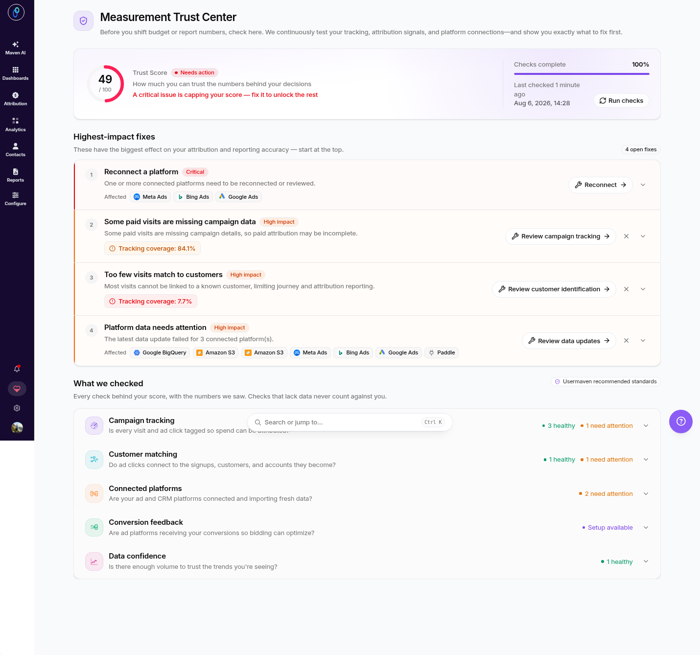Screen dimensions: 700x655
Task: Expand the Campaign tracking checks row
Action: pos(646,426)
